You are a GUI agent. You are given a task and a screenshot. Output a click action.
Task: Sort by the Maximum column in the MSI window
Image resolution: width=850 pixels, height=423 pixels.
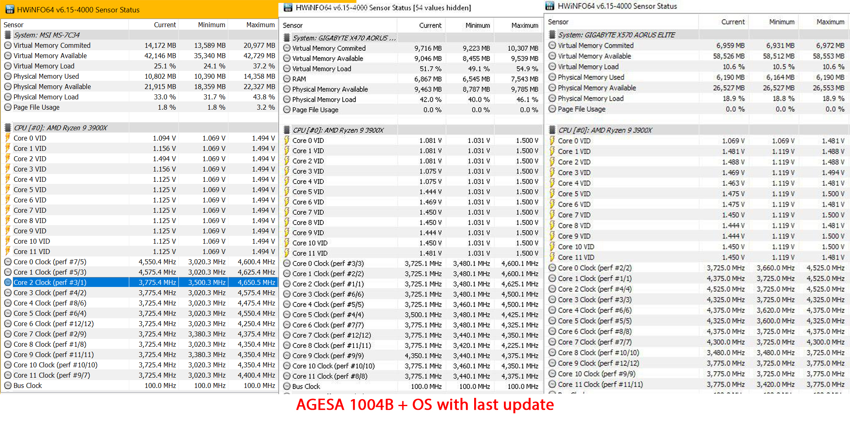[253, 25]
